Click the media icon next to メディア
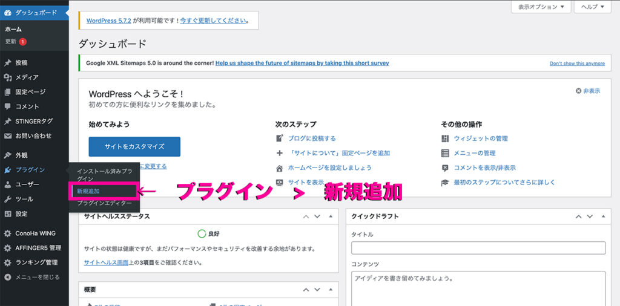The image size is (620, 306). pyautogui.click(x=7, y=77)
